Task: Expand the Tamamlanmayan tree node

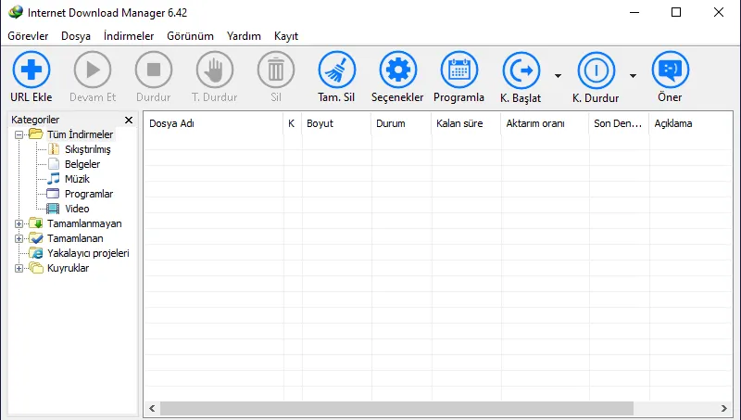Action: tap(19, 223)
